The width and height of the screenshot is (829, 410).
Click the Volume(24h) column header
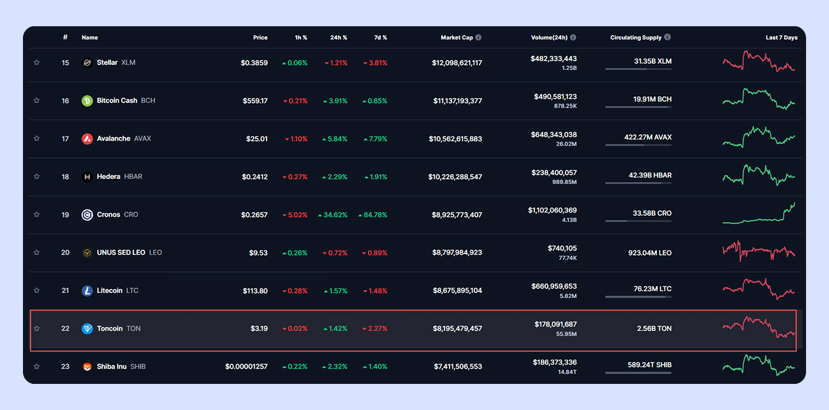coord(549,38)
